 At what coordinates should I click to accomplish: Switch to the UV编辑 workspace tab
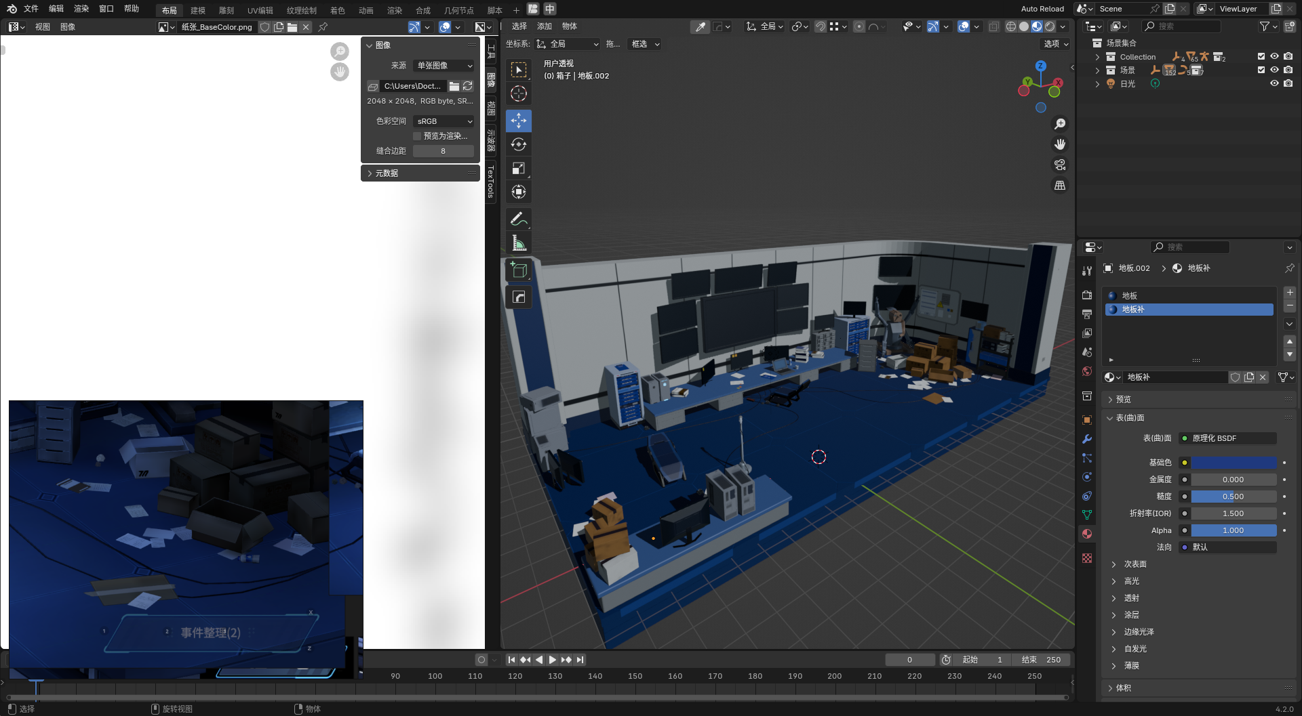[x=260, y=10]
